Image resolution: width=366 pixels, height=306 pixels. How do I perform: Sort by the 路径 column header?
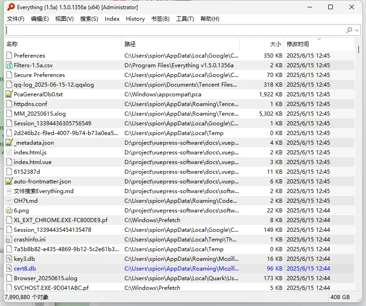pyautogui.click(x=180, y=44)
